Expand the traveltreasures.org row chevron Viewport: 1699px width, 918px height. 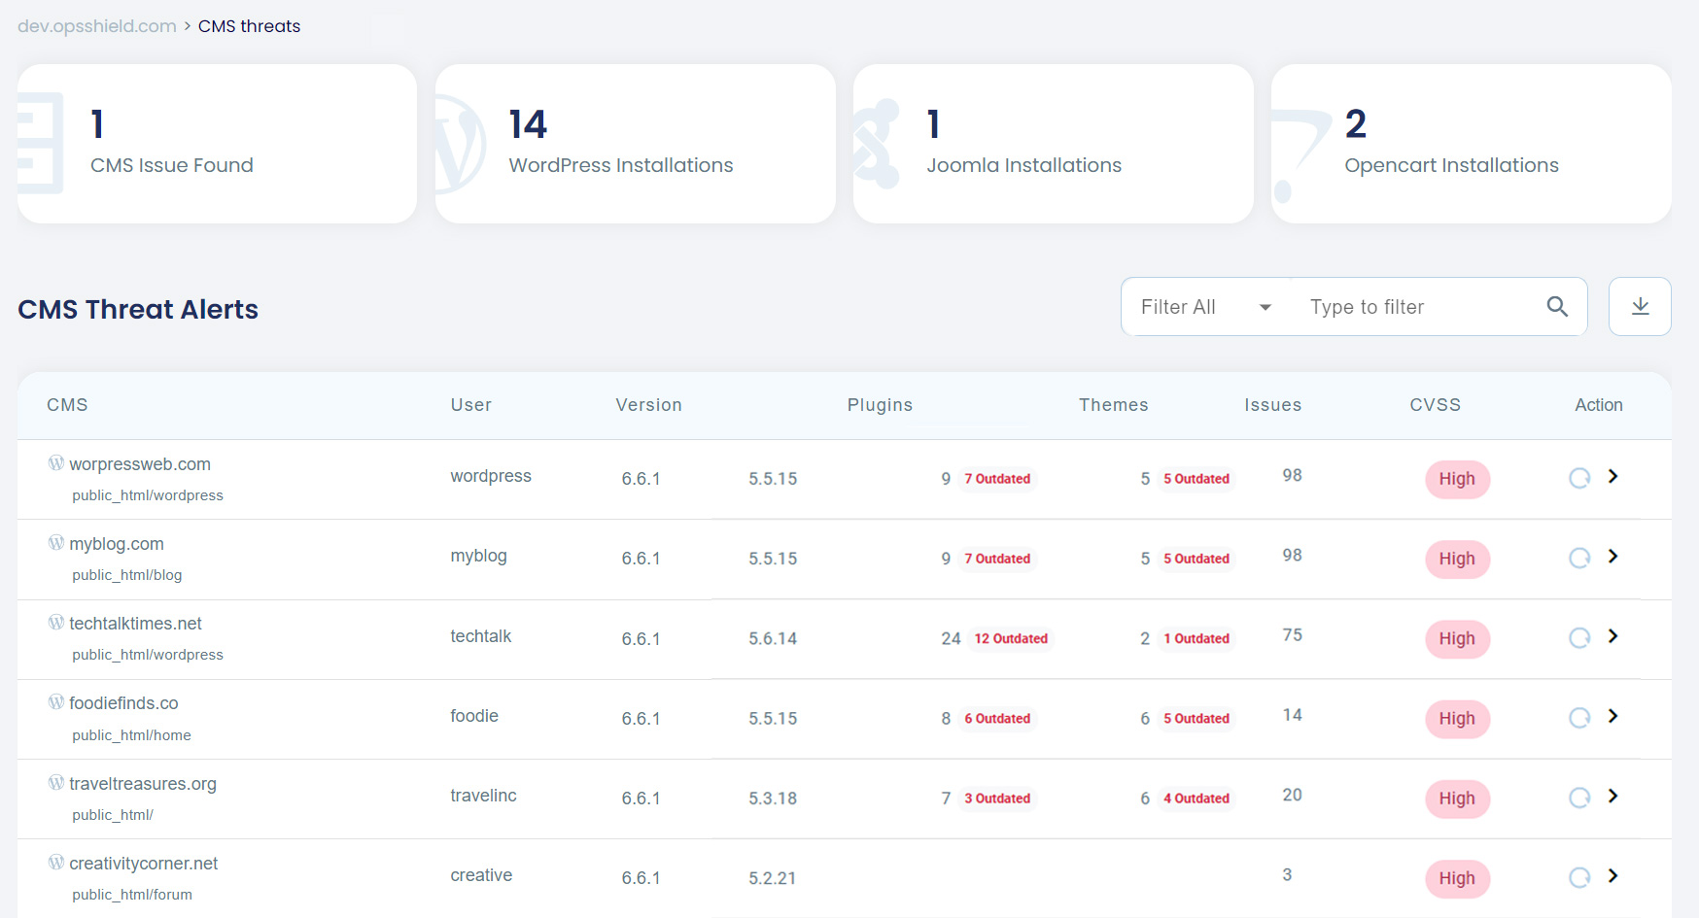[x=1612, y=796]
